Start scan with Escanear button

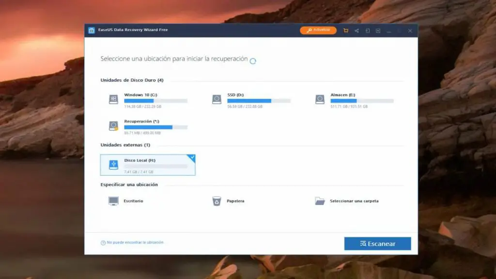(378, 244)
